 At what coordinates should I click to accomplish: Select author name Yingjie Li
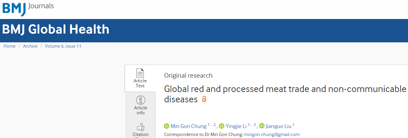point(236,126)
